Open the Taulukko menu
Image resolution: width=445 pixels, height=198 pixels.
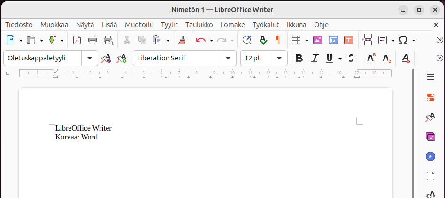[x=199, y=25]
